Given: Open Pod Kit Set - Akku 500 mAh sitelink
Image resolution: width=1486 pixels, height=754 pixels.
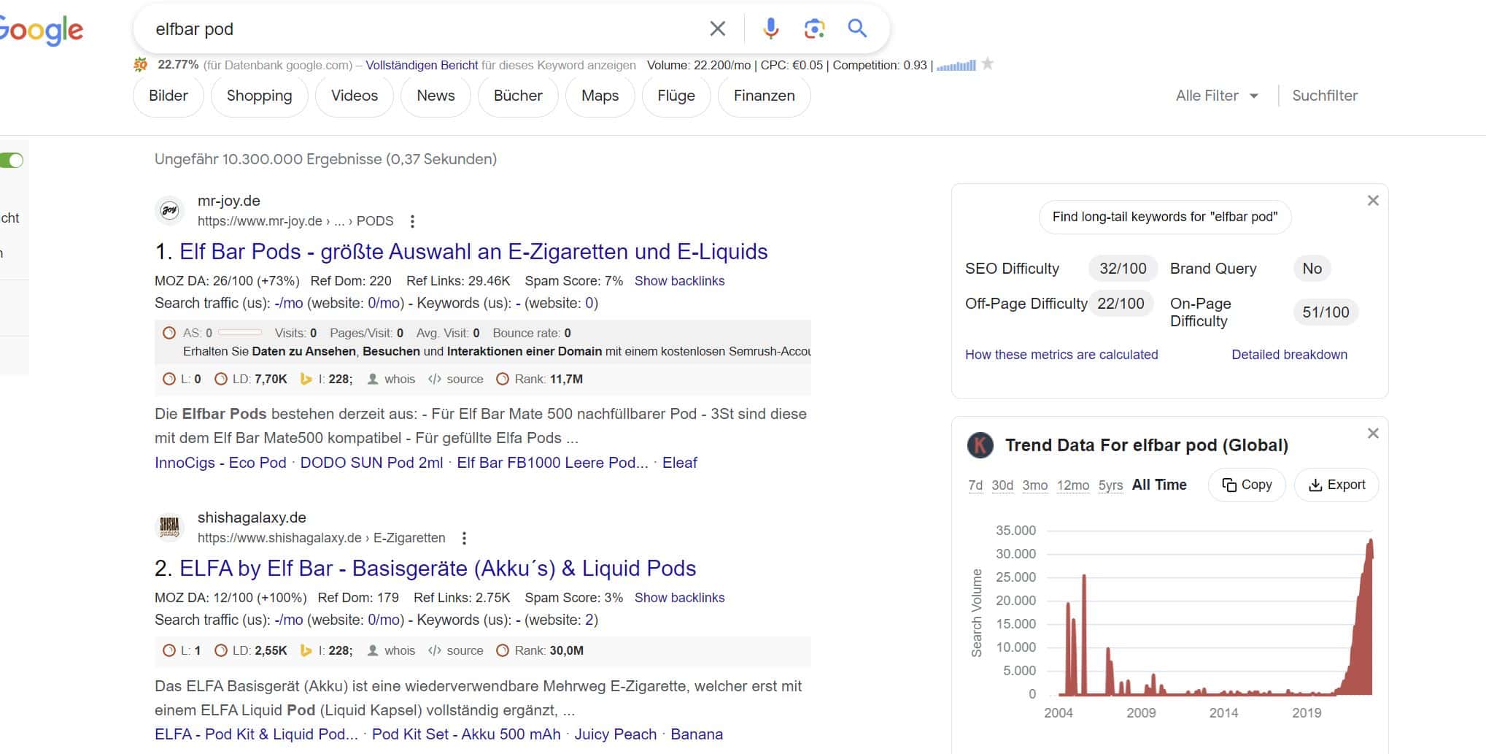Looking at the screenshot, I should 466,734.
